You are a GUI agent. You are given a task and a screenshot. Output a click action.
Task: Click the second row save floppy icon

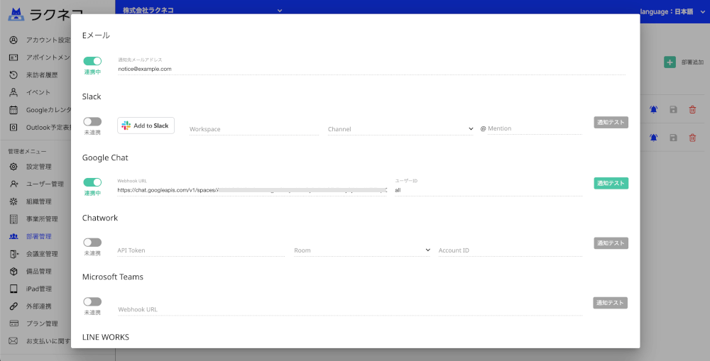click(673, 138)
